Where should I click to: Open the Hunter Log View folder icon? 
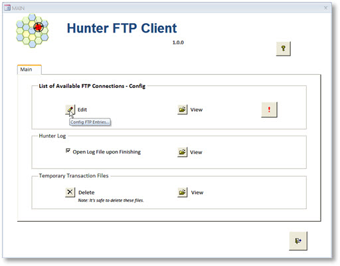pos(183,152)
